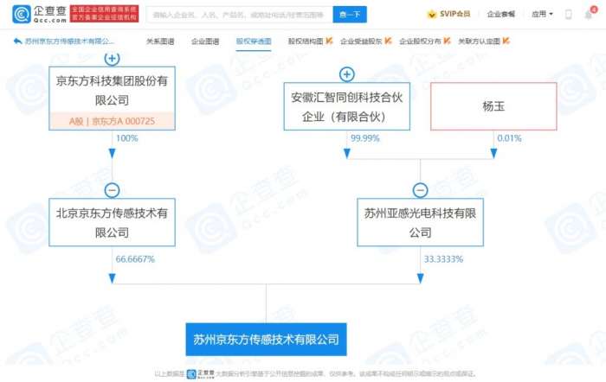Open person node 杨玉
606x382 pixels.
tap(493, 106)
